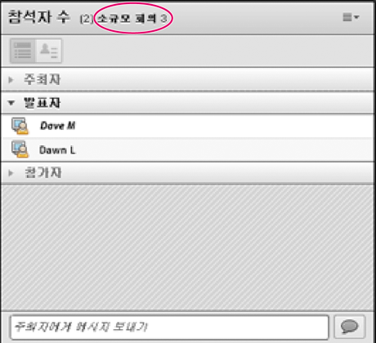Click Dawn L's presenter icon
The height and width of the screenshot is (343, 376).
pyautogui.click(x=20, y=149)
